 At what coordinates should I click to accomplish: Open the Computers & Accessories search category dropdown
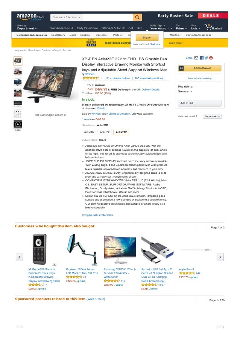point(66,17)
